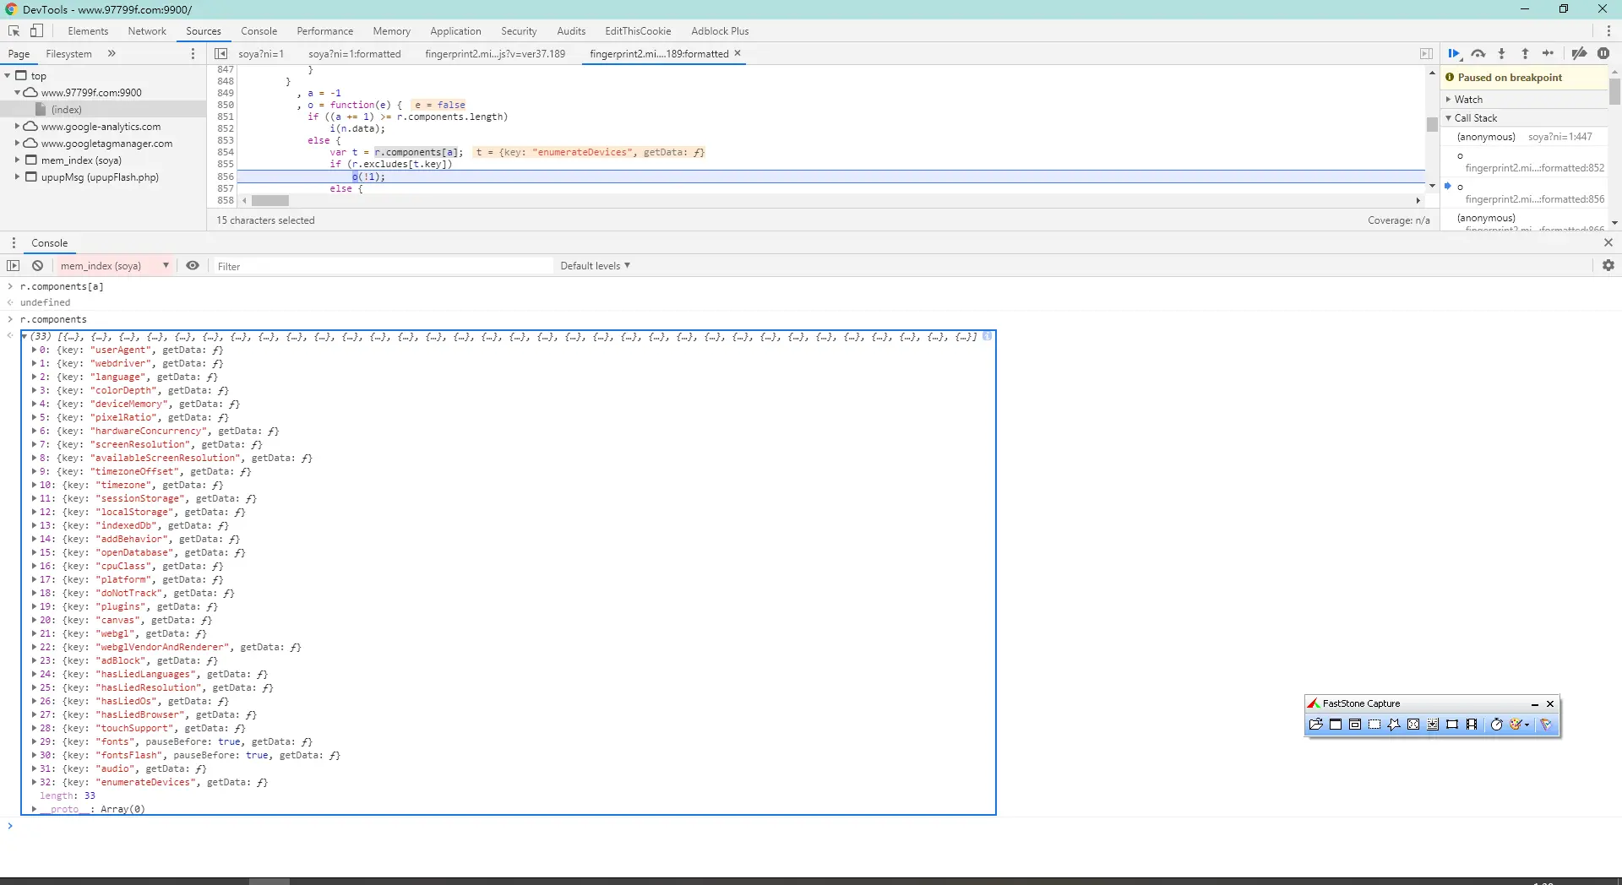Hide the file navigator pane
Screen dimensions: 1622x885
(220, 53)
